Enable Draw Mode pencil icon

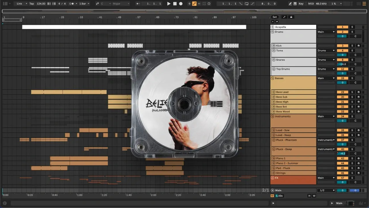pos(290,4)
